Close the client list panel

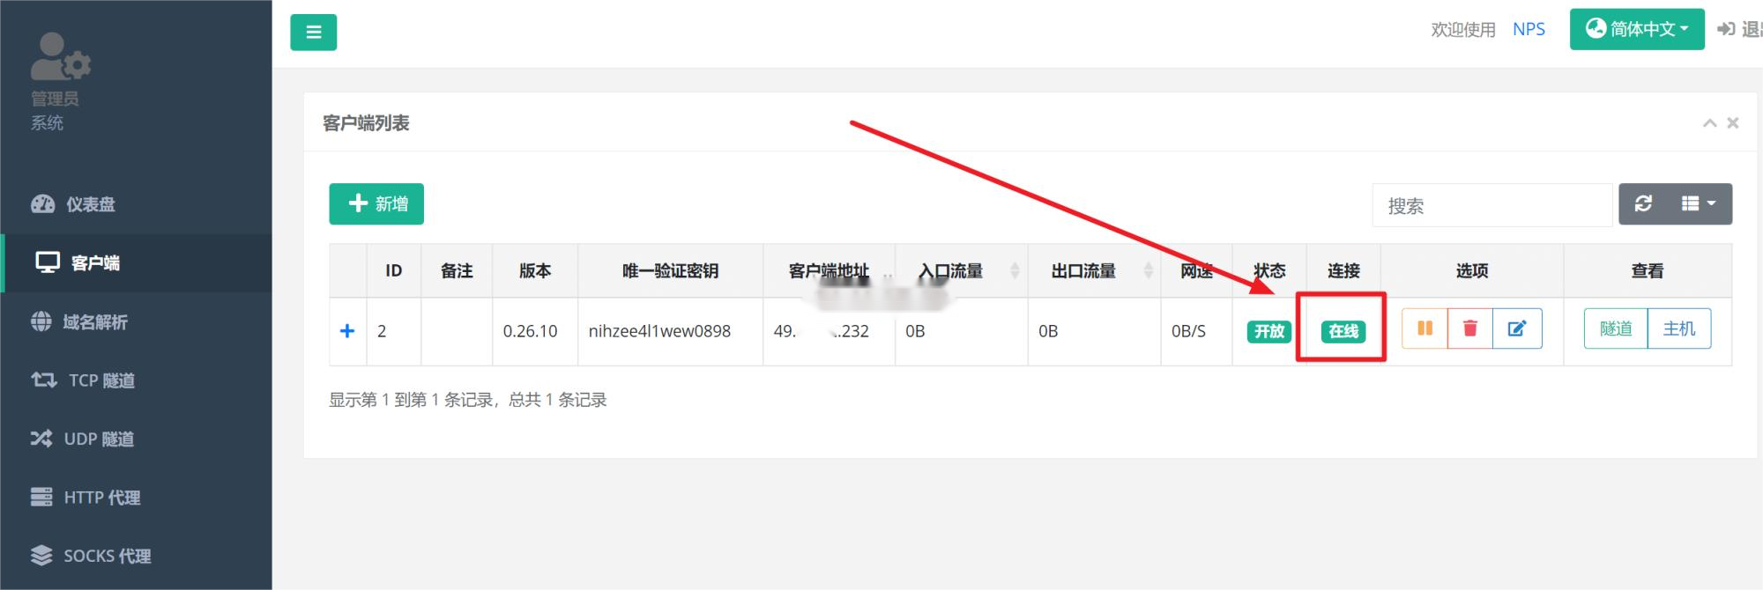(1733, 123)
